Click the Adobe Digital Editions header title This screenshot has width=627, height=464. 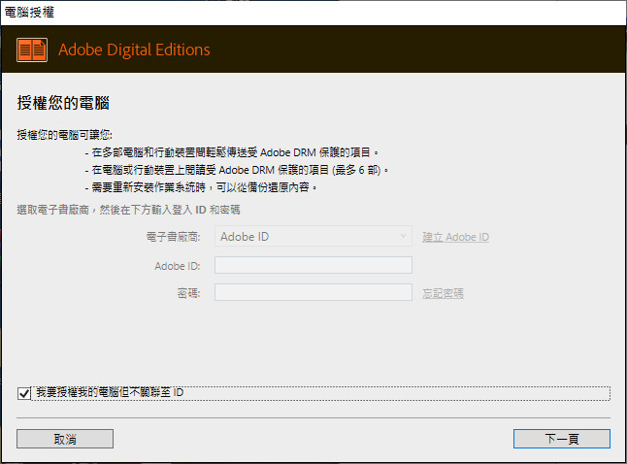coord(134,50)
